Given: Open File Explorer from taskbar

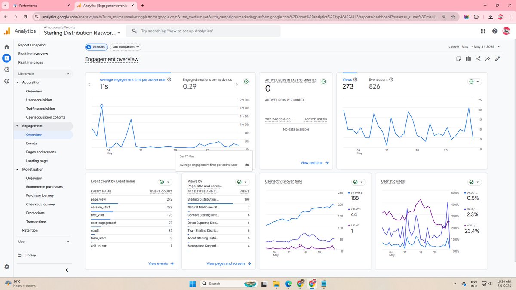Looking at the screenshot, I should click(x=276, y=284).
